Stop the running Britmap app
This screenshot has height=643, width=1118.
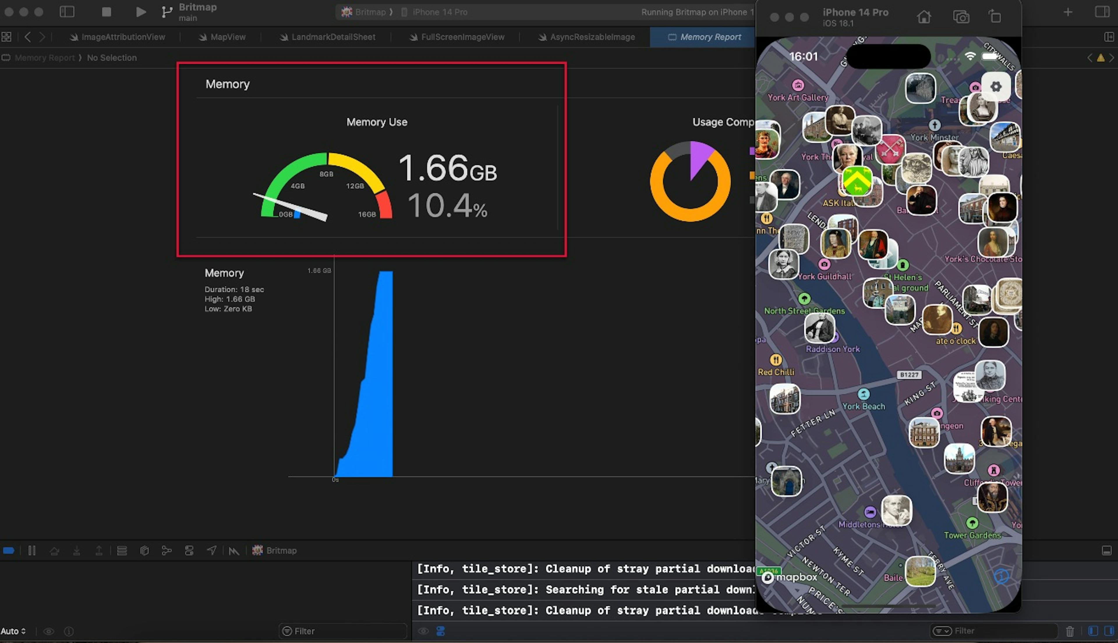106,12
